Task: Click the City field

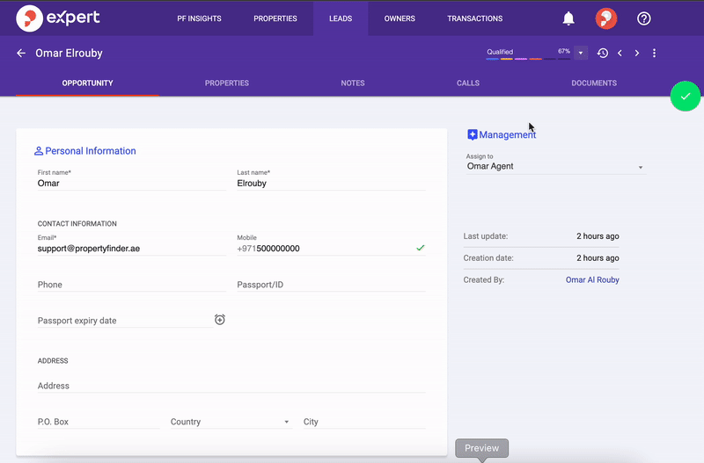Action: 364,422
